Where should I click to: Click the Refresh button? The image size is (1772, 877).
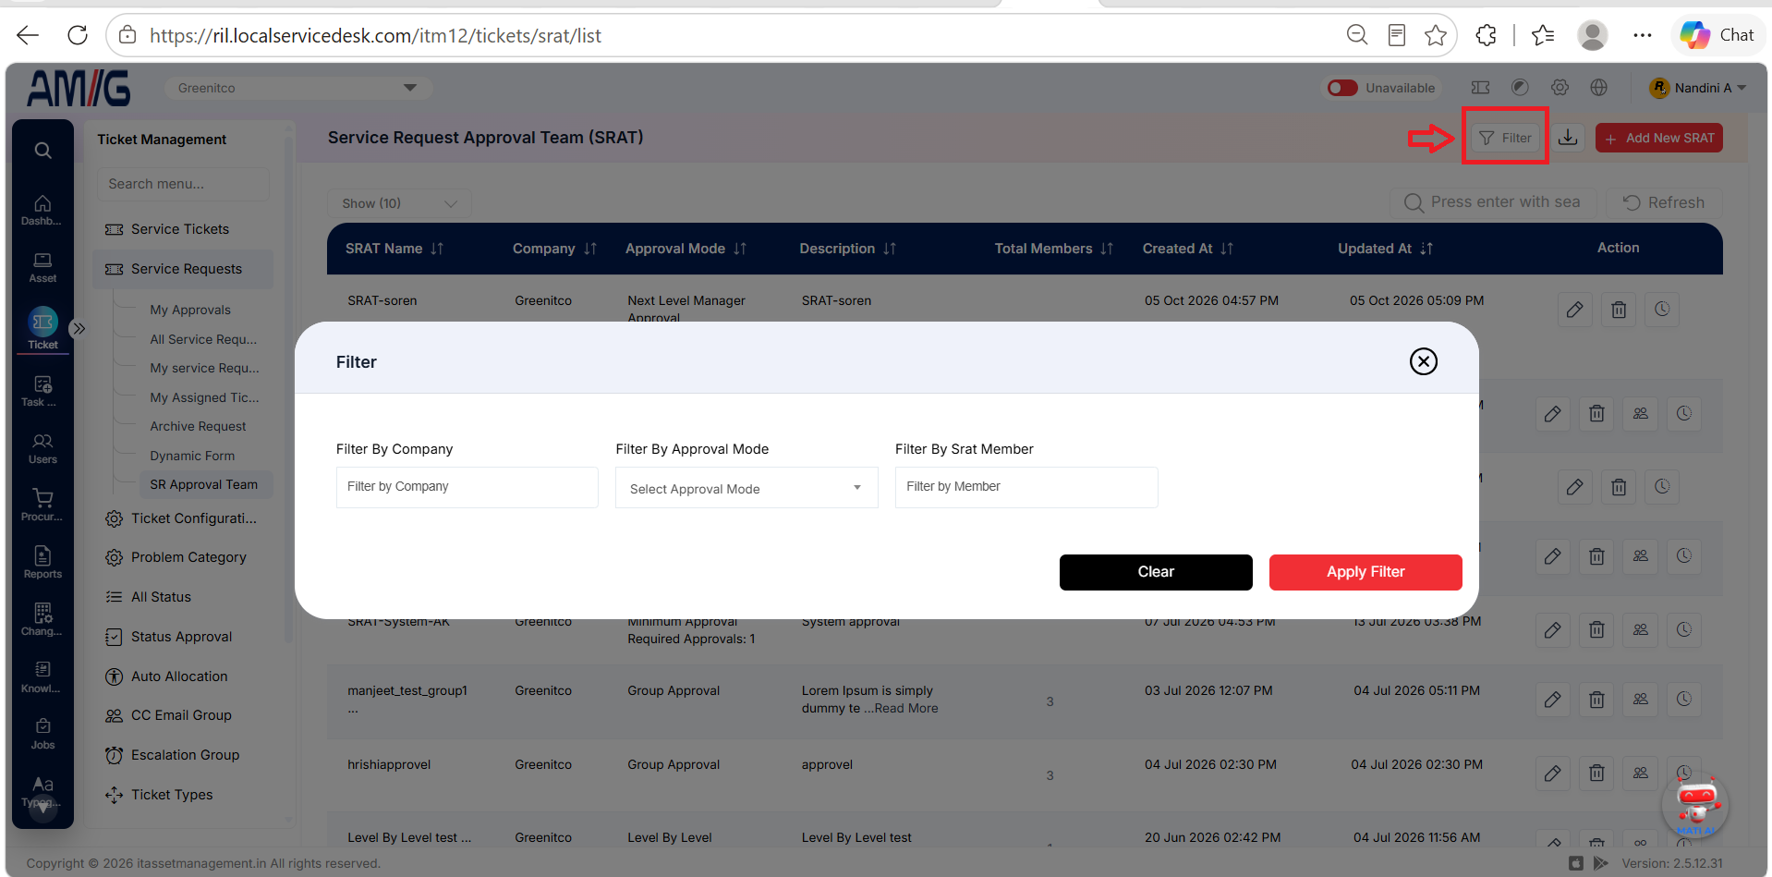click(x=1664, y=202)
